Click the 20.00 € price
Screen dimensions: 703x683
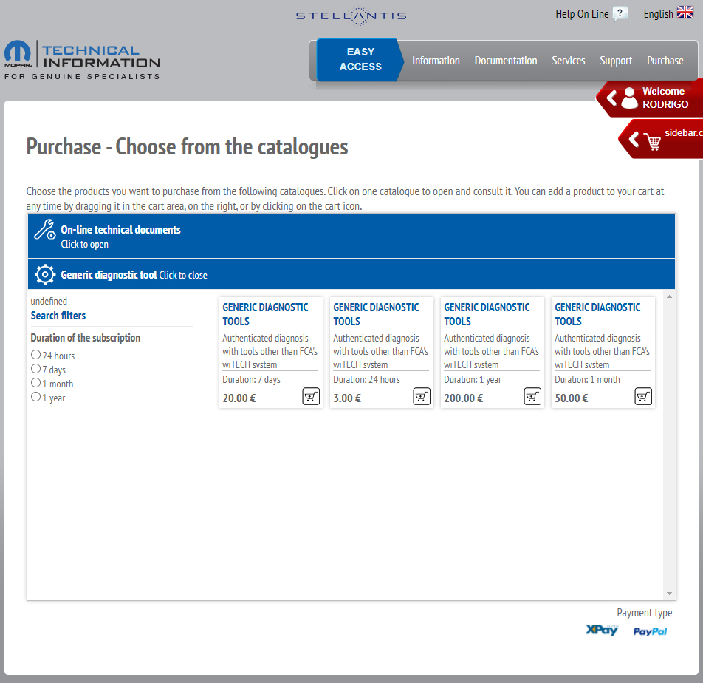click(239, 398)
